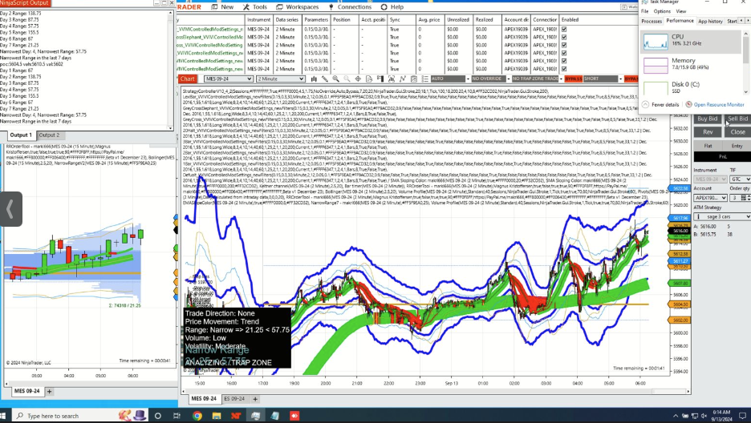This screenshot has height=423, width=751.
Task: Click the Cortana circle icon on taskbar
Action: pos(157,416)
